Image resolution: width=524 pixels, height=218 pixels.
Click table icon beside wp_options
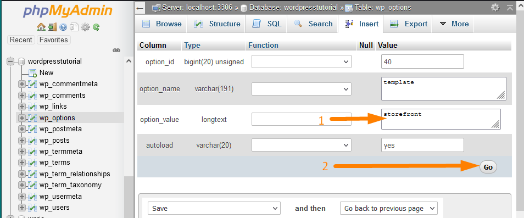click(x=32, y=118)
